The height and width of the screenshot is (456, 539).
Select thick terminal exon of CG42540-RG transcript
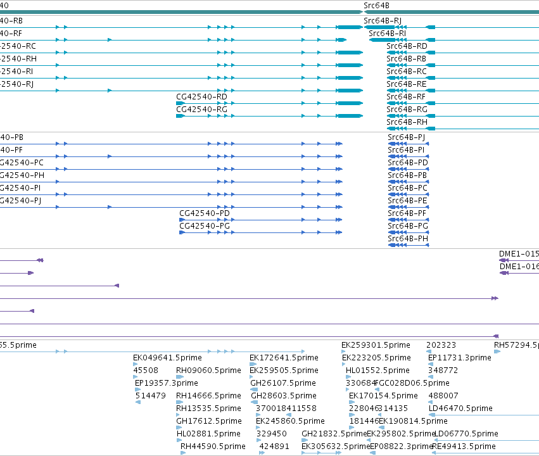coord(350,116)
